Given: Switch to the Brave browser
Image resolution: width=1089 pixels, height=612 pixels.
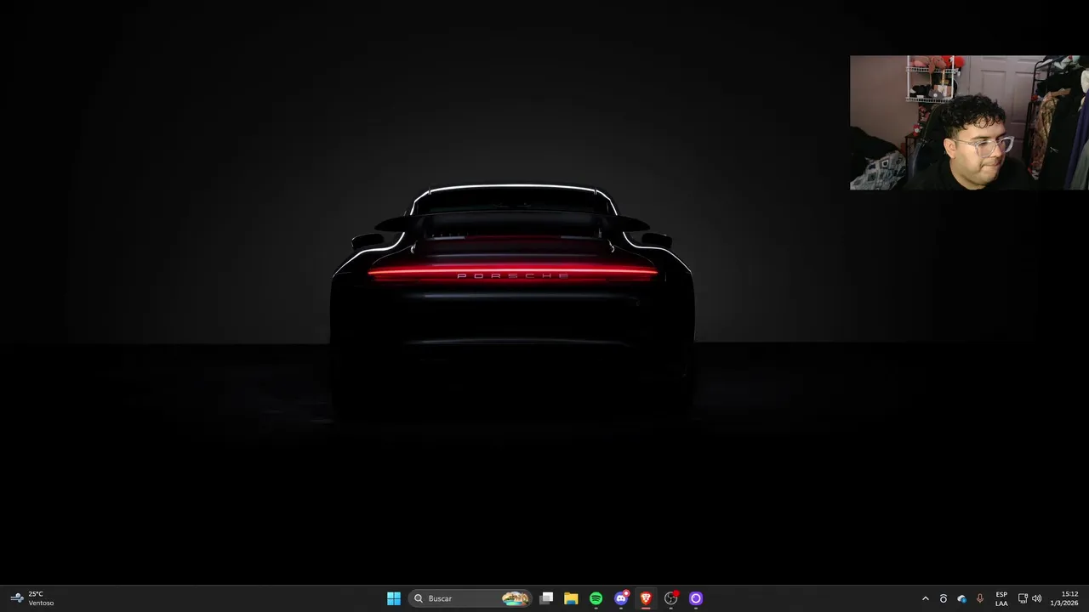Looking at the screenshot, I should [x=646, y=598].
